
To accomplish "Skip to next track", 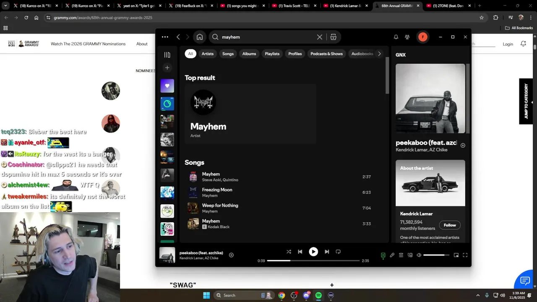I will point(327,252).
